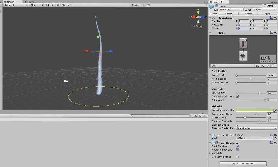The image size is (278, 167).
Task: Enable the Static checkbox
Action: click(x=264, y=6)
